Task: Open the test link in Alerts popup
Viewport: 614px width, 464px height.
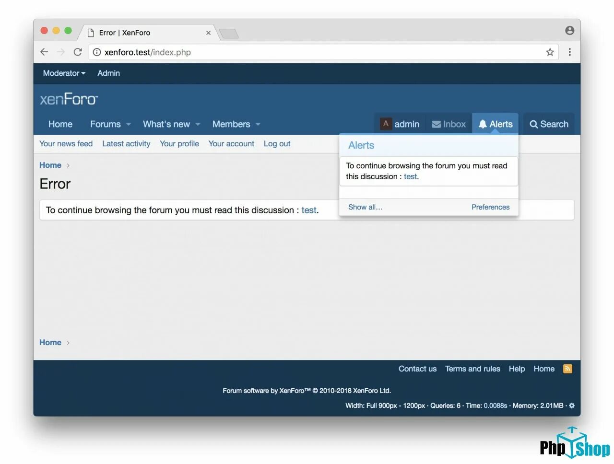Action: coord(410,177)
